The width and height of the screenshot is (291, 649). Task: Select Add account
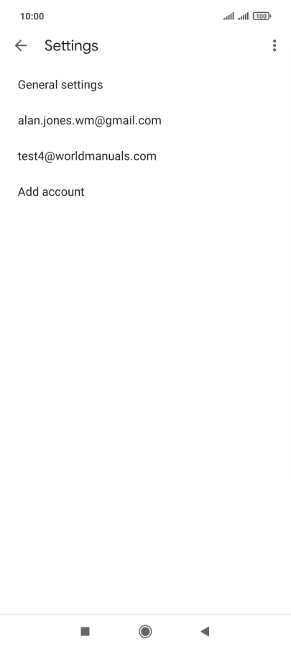pyautogui.click(x=145, y=191)
